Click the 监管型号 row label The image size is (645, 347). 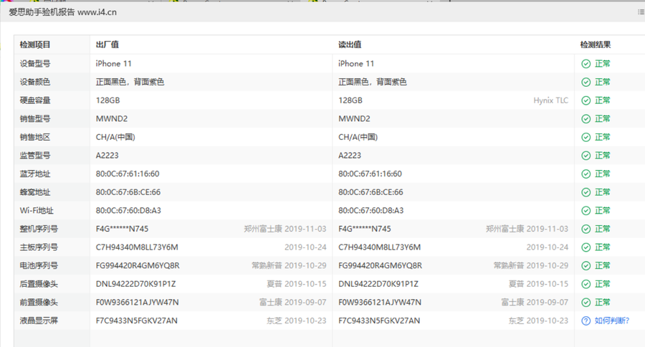[35, 156]
